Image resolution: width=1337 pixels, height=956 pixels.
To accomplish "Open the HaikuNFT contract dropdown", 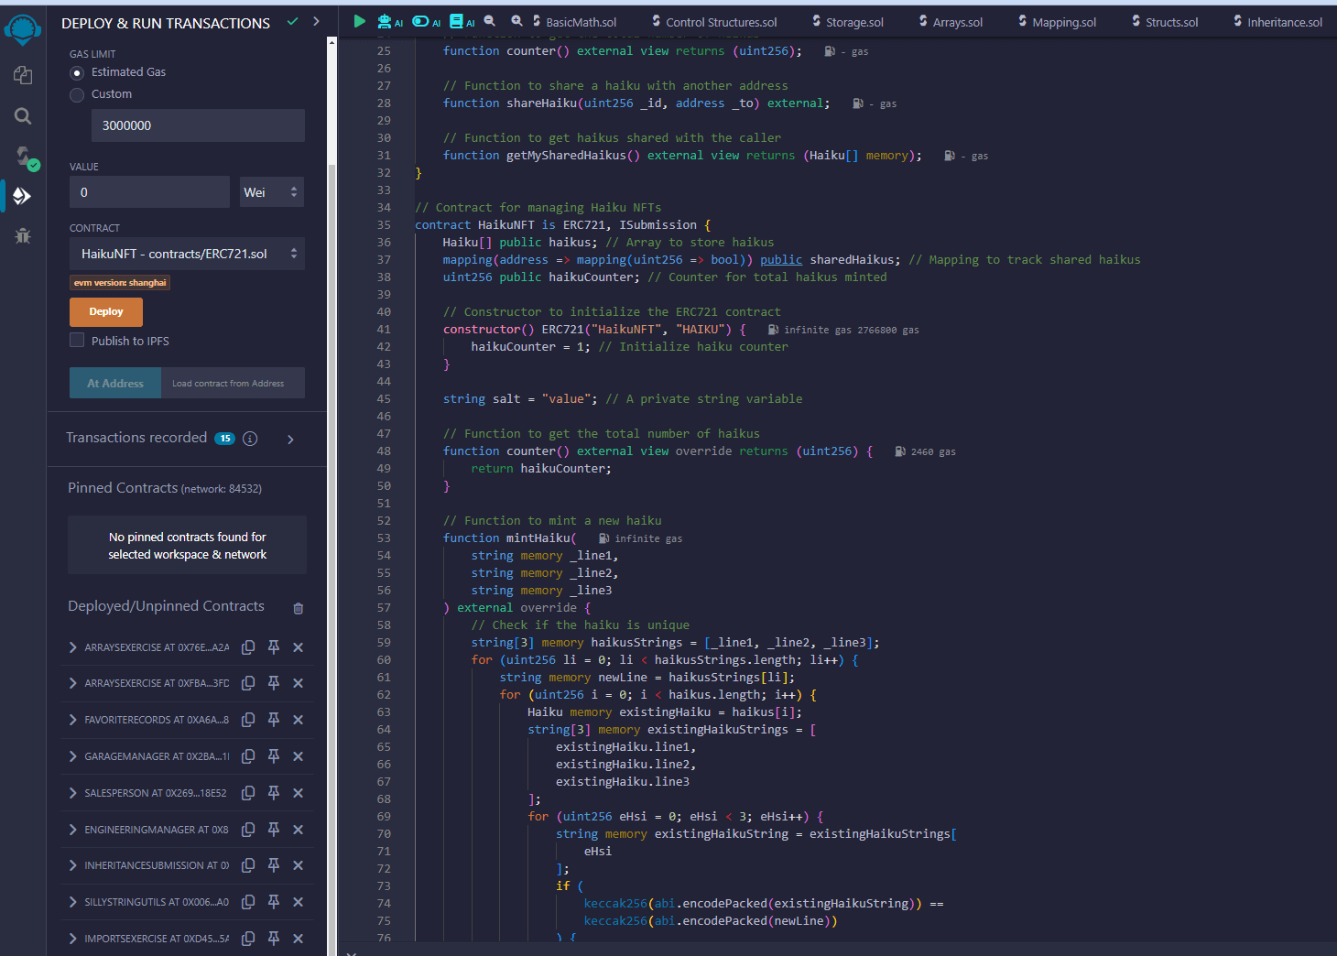I will point(187,254).
